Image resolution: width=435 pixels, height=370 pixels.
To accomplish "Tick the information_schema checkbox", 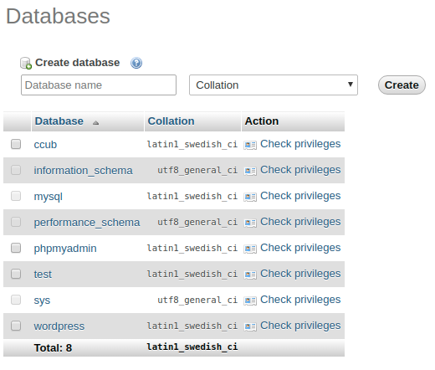I will point(16,170).
